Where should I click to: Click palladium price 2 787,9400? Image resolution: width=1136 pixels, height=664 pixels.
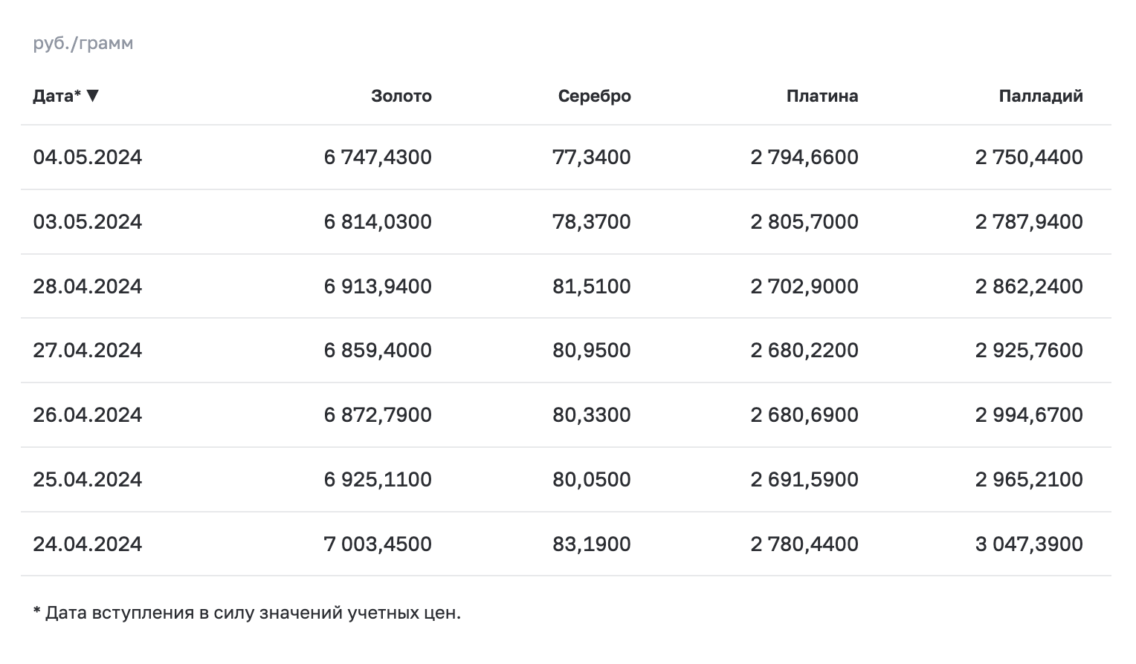coord(1029,222)
